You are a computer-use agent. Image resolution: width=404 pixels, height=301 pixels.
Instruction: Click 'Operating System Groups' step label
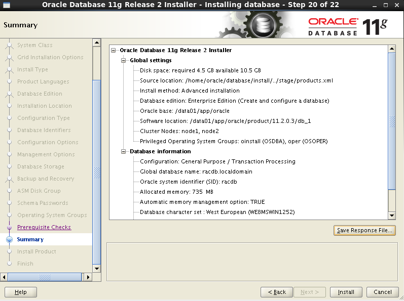[x=52, y=215]
